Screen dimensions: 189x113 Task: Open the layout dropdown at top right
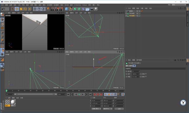[x=179, y=5]
